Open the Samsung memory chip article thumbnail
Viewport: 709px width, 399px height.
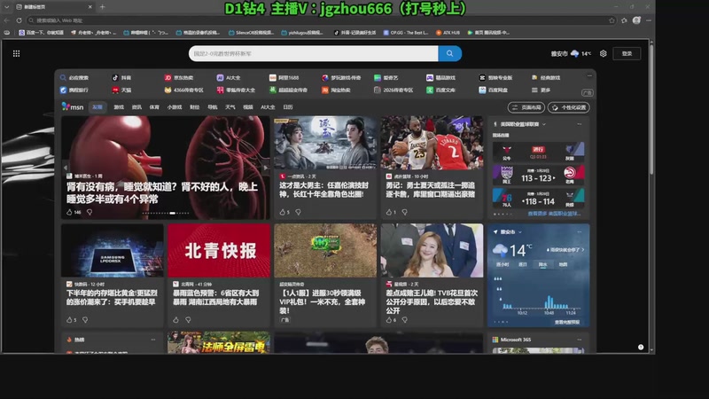tap(113, 250)
